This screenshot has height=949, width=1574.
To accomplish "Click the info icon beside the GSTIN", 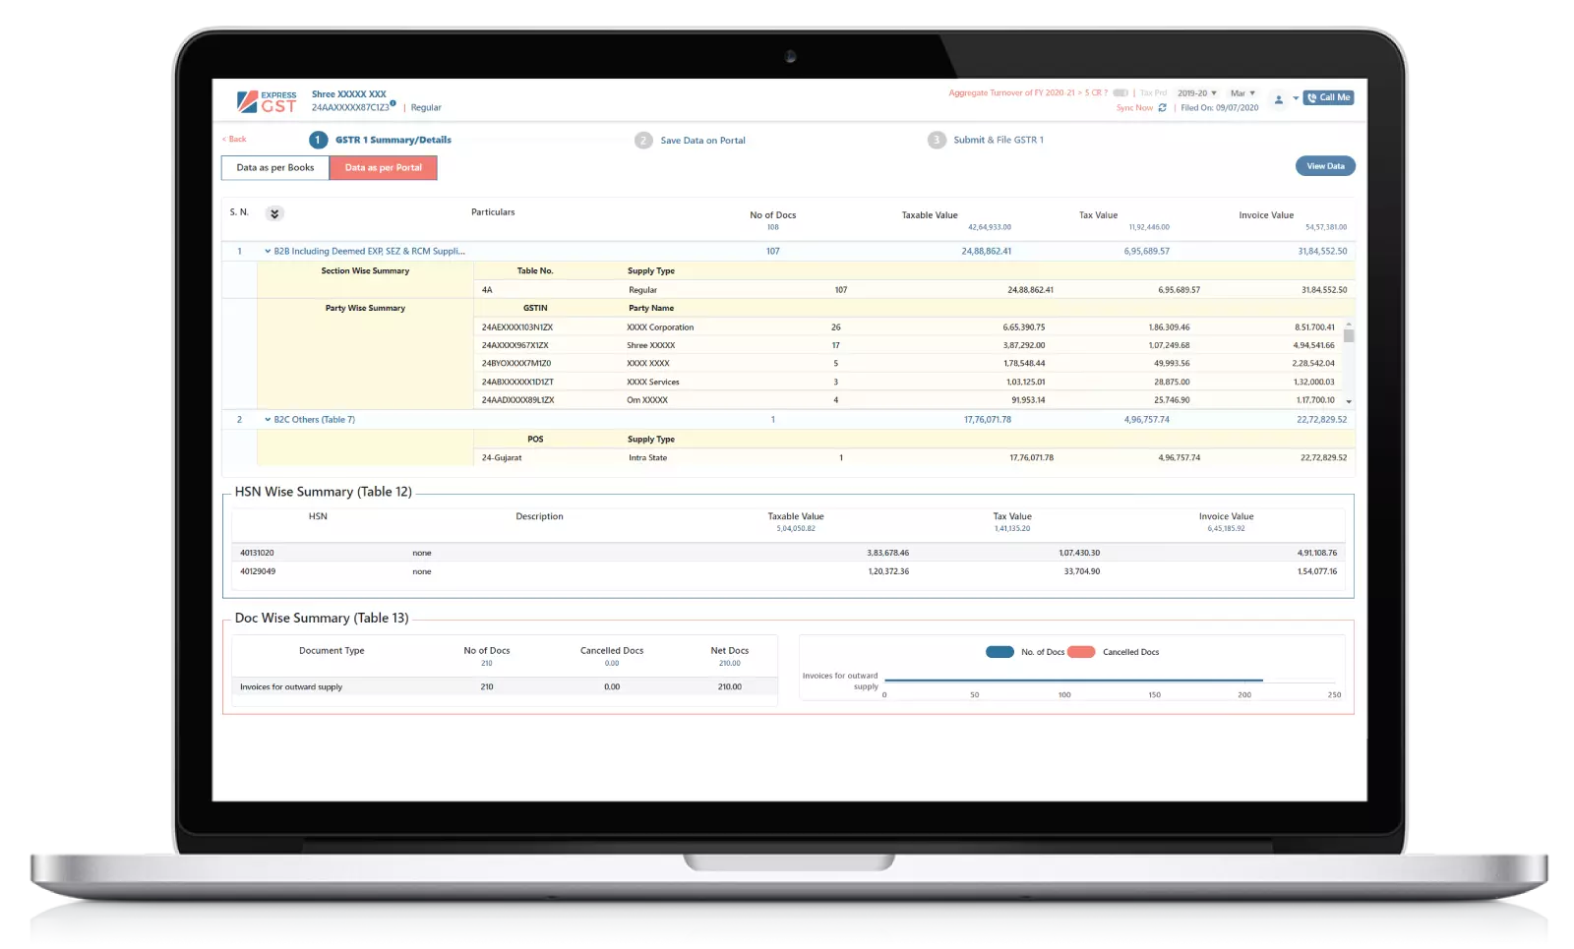I will coord(393,103).
